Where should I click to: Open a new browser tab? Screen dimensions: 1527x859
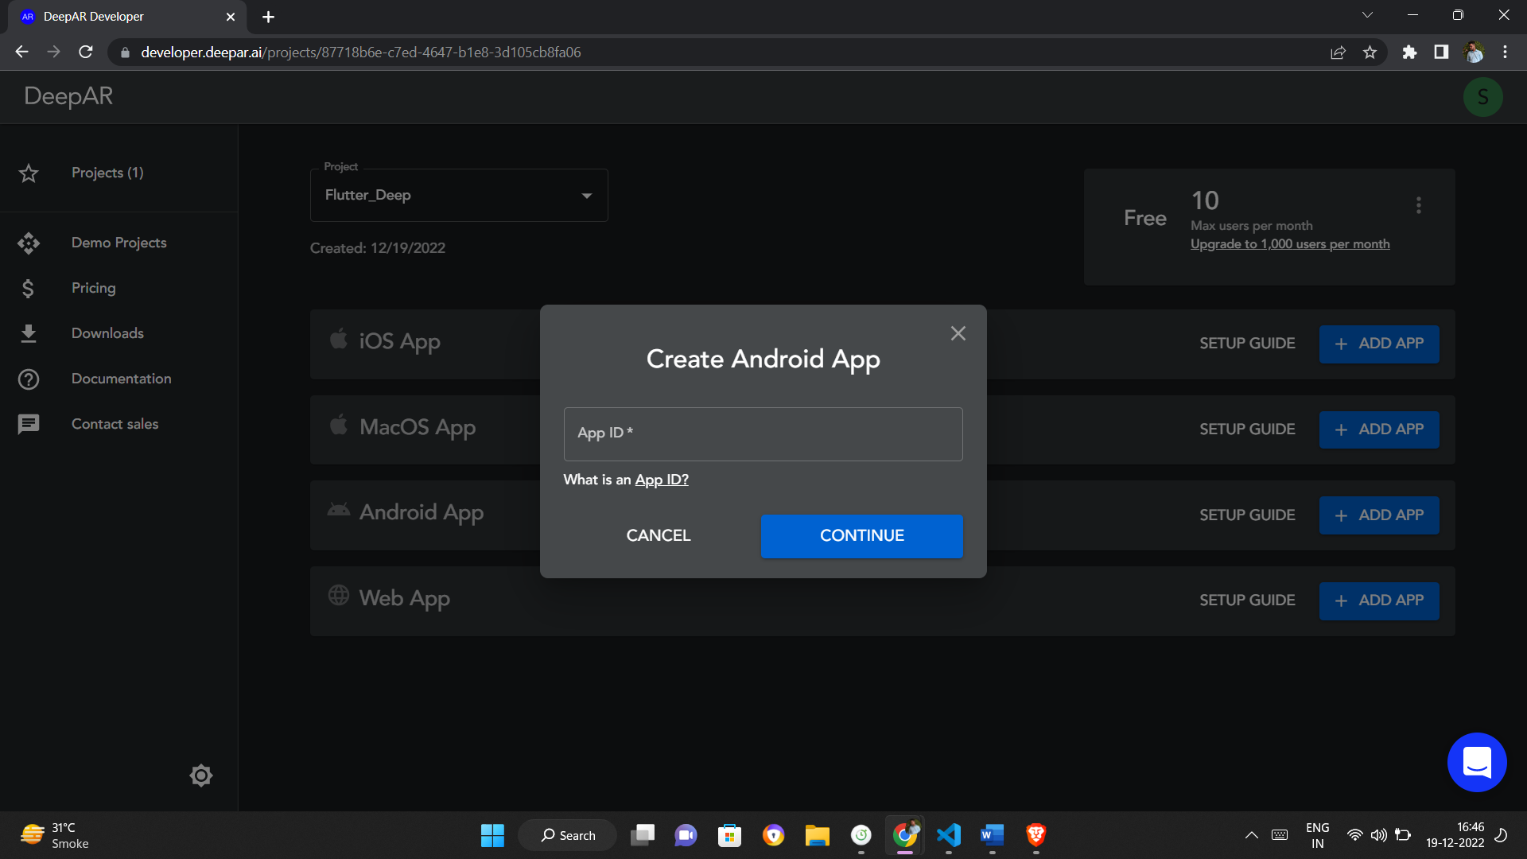[268, 17]
